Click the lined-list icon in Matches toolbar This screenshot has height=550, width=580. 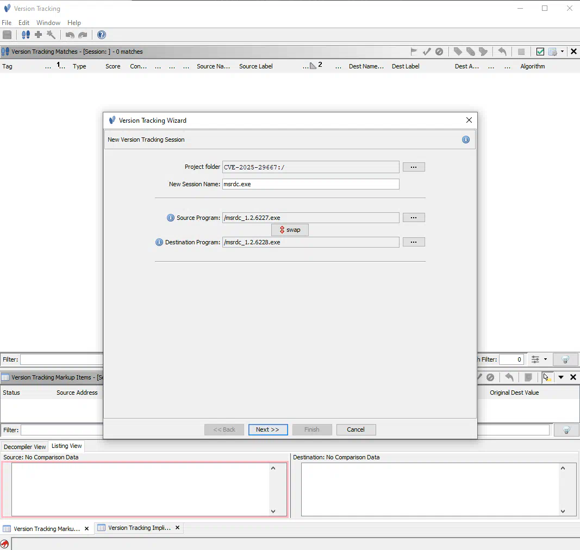point(521,52)
